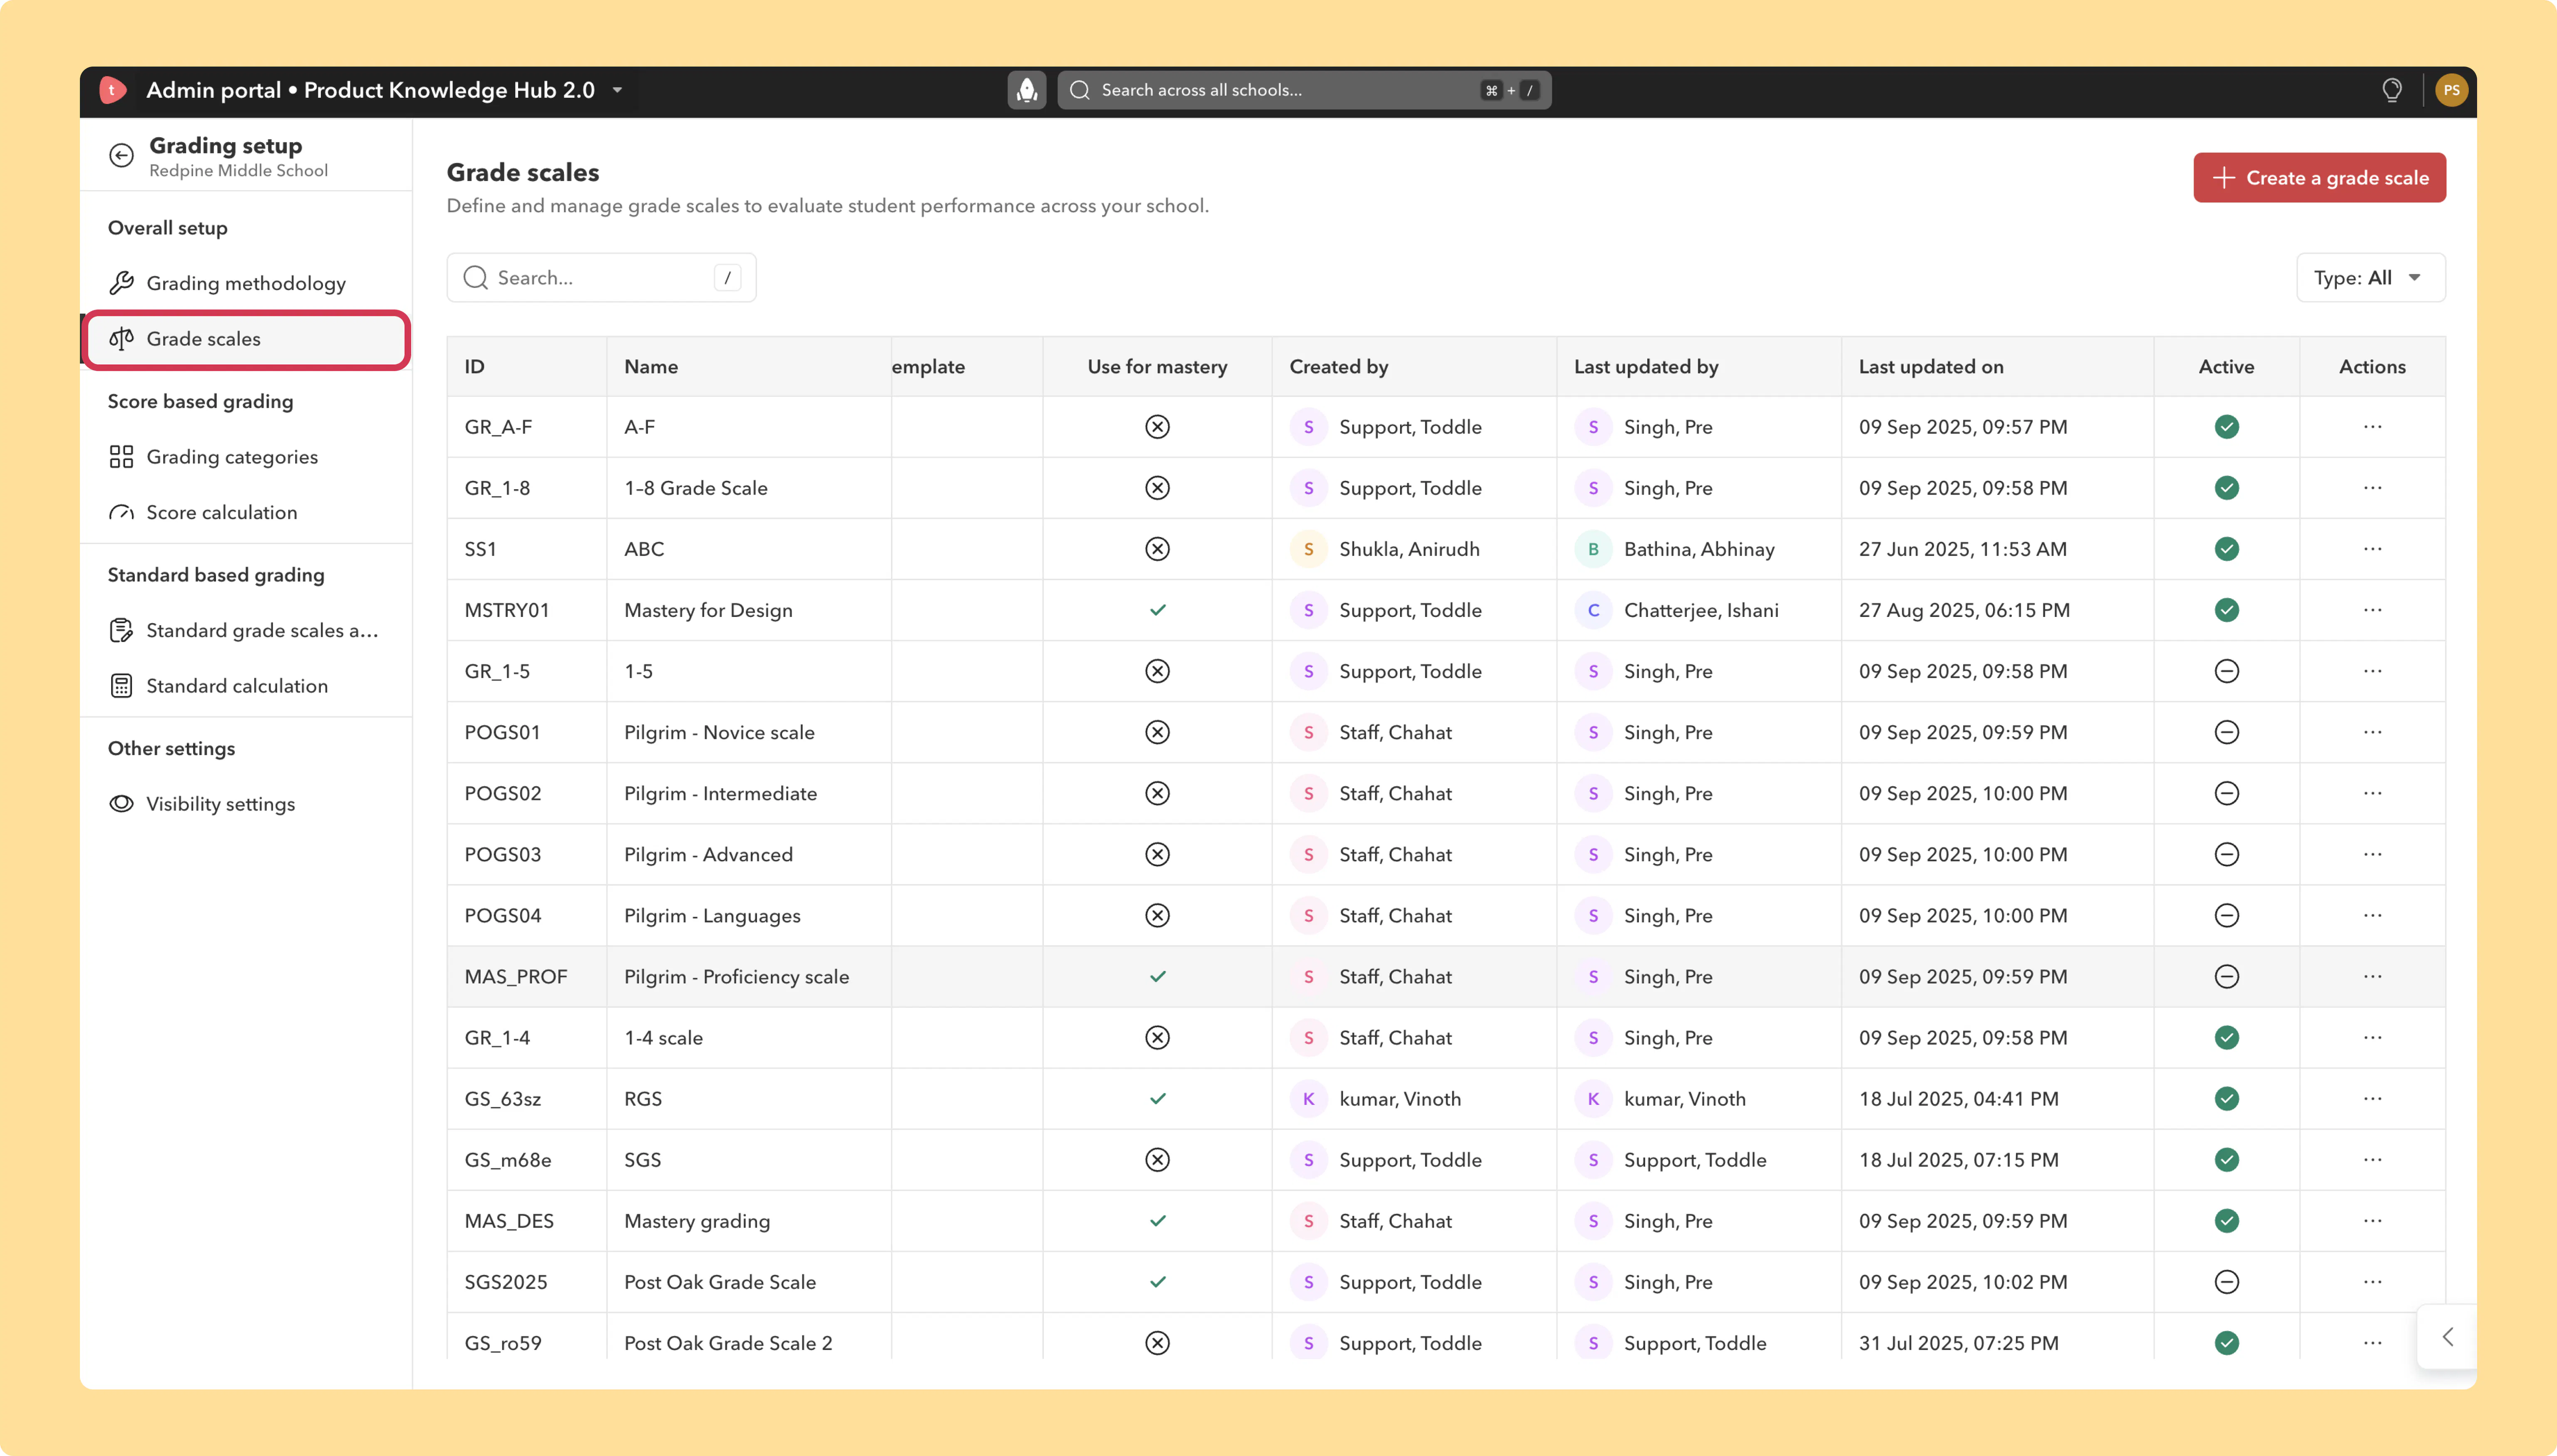The image size is (2557, 1456).
Task: Expand the Product Knowledge Hub 2.0 switcher
Action: [617, 90]
